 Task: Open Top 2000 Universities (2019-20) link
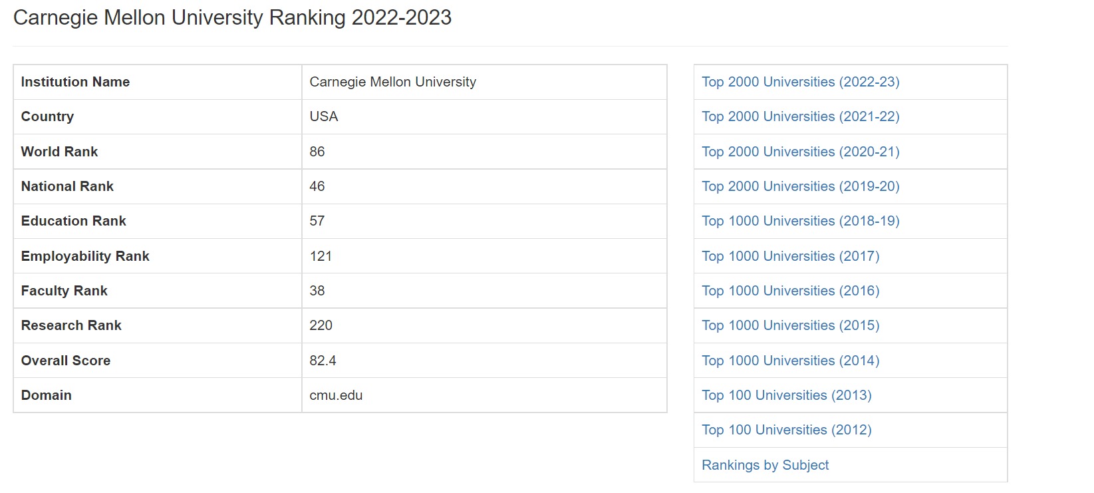pos(800,186)
